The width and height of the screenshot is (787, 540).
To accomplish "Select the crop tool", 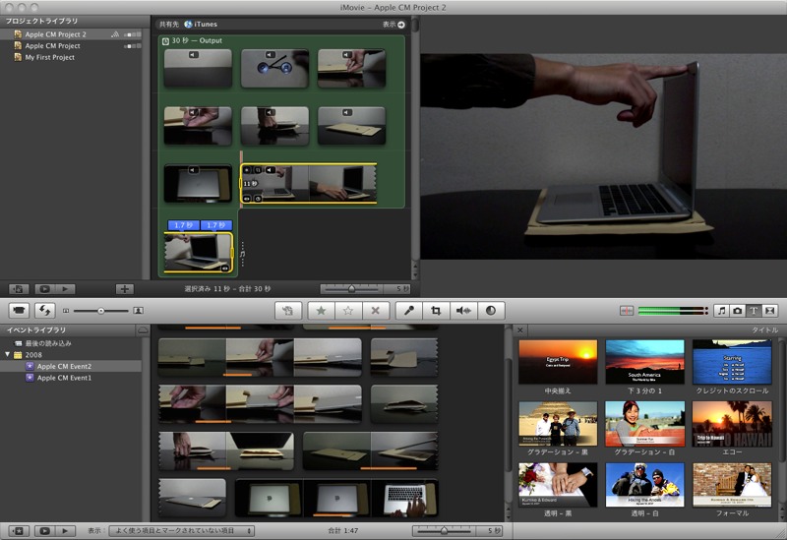I will 436,311.
